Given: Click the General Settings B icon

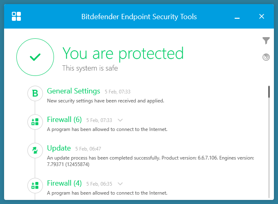Looking at the screenshot, I should [x=35, y=93].
